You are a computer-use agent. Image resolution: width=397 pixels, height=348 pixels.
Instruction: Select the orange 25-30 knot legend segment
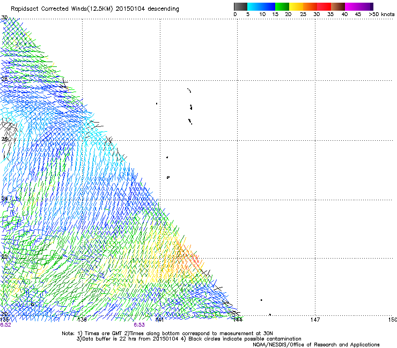[310, 6]
